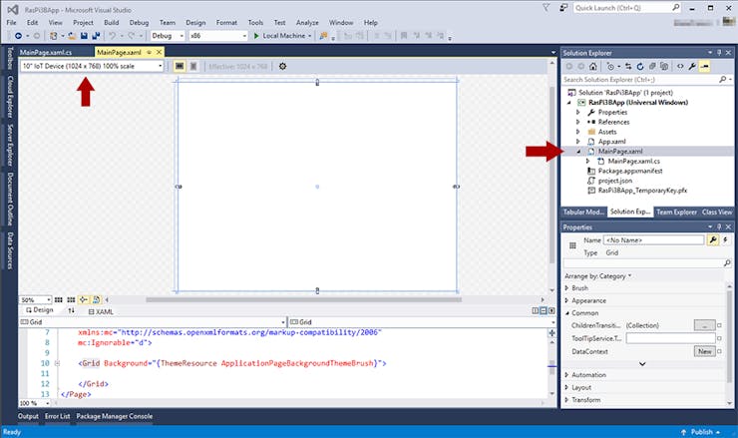
Task: Expand the References node
Action: pos(578,122)
